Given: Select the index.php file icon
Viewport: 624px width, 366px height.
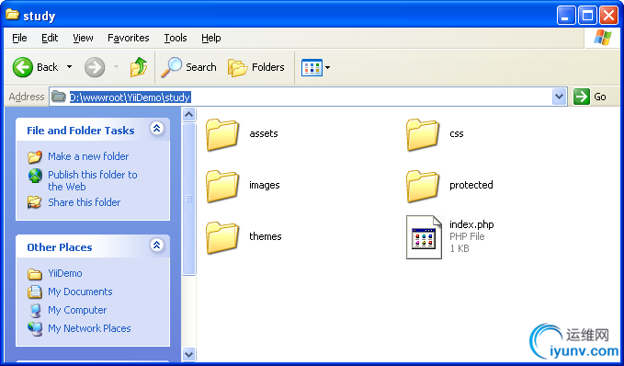Looking at the screenshot, I should tap(425, 237).
